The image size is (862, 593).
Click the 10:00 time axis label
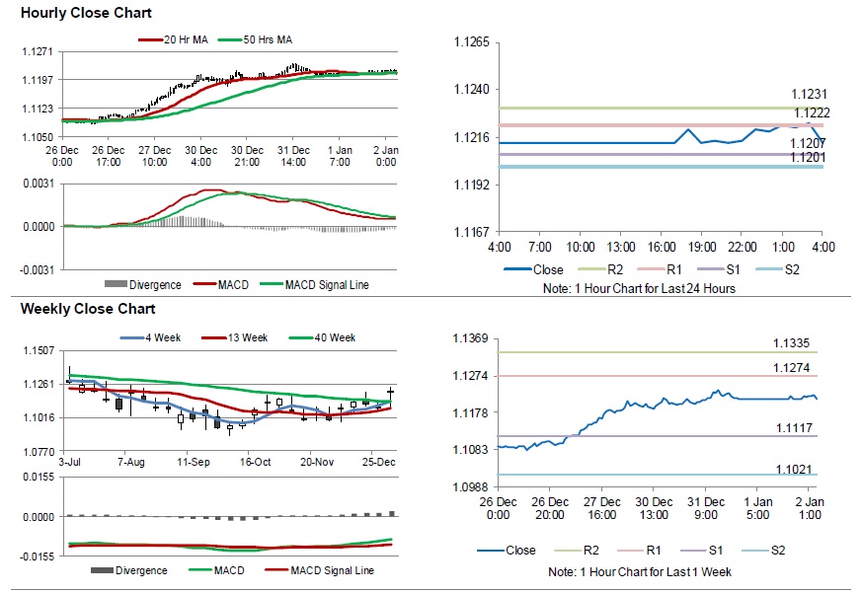click(581, 248)
